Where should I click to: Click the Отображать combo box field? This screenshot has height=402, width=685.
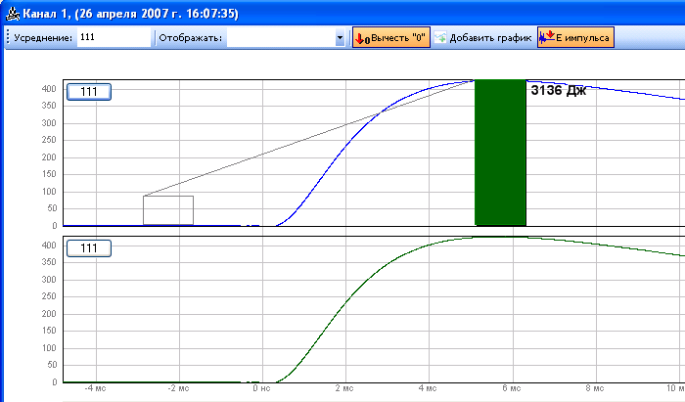[286, 38]
